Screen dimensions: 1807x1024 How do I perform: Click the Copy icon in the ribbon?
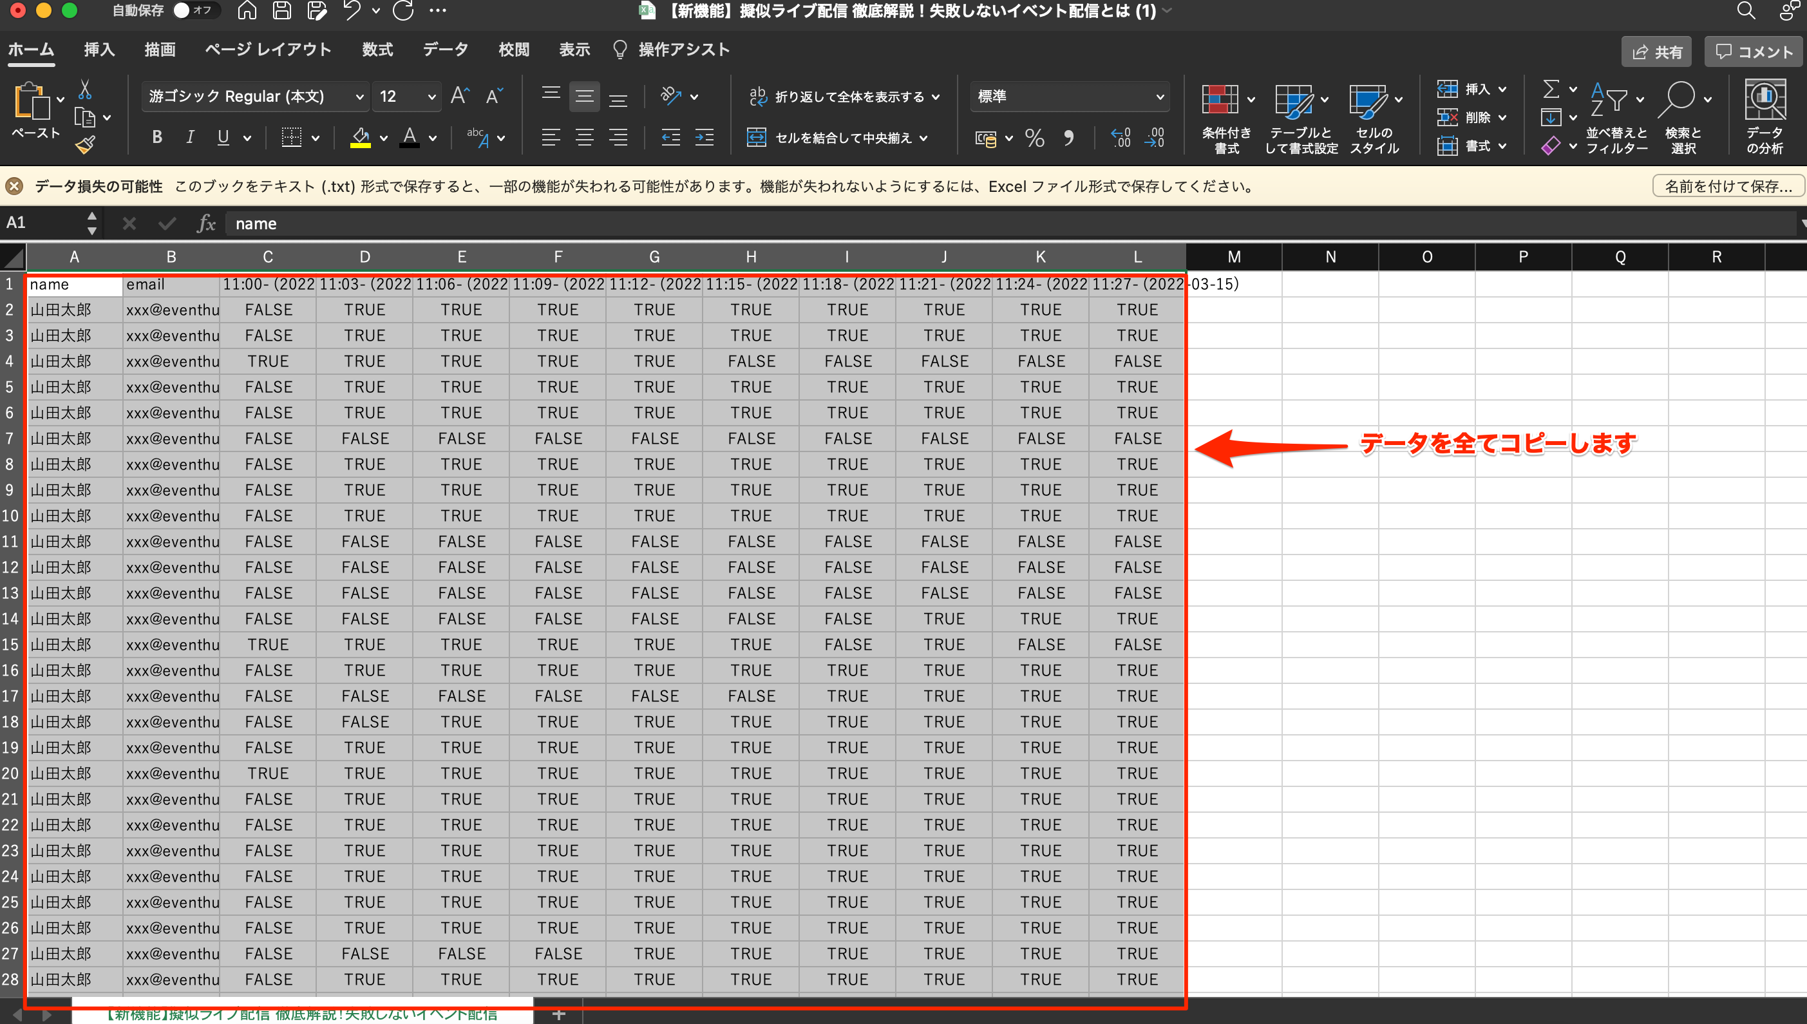click(x=85, y=117)
